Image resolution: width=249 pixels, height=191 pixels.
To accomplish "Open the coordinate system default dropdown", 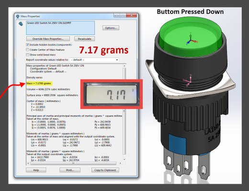I will tap(94, 60).
